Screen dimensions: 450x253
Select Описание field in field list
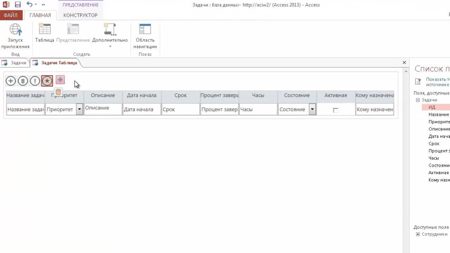click(439, 129)
